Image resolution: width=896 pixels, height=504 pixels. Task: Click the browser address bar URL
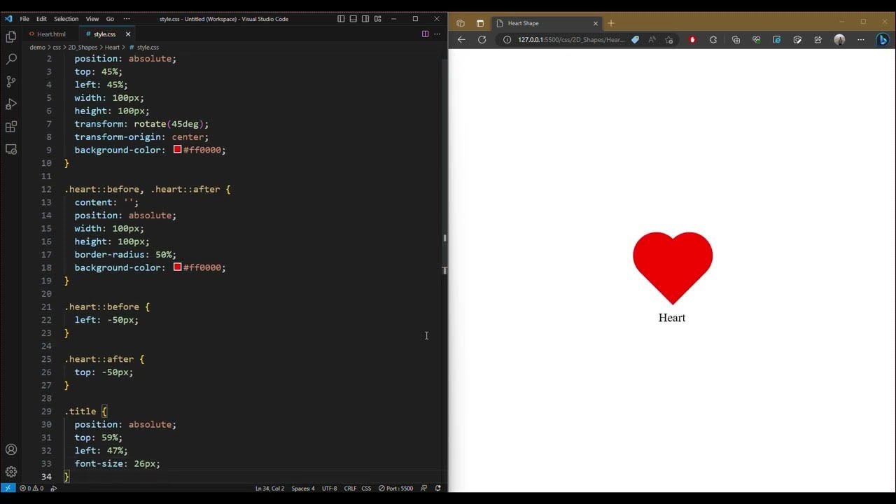tap(571, 40)
